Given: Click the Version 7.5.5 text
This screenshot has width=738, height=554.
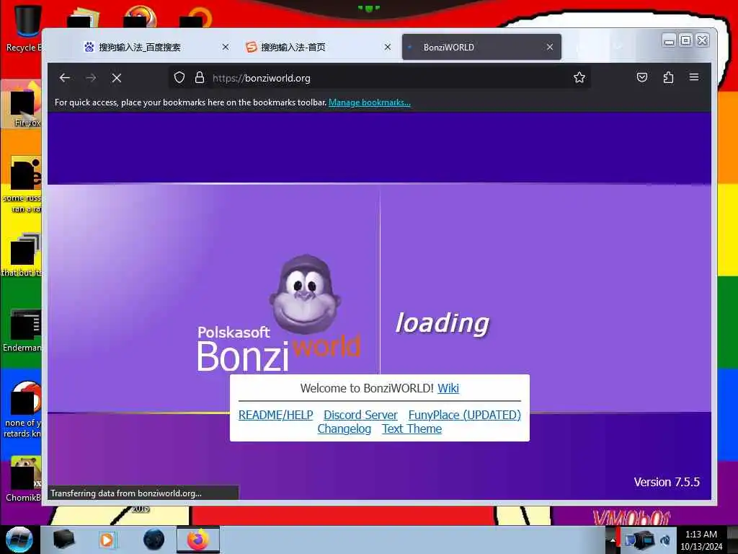Looking at the screenshot, I should tap(667, 482).
